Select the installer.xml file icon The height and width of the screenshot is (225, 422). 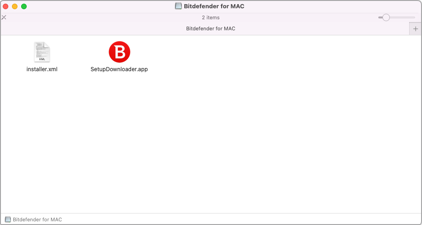tap(42, 52)
